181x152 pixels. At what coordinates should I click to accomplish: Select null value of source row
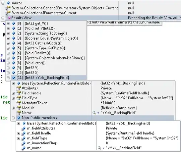tap(131, 3)
